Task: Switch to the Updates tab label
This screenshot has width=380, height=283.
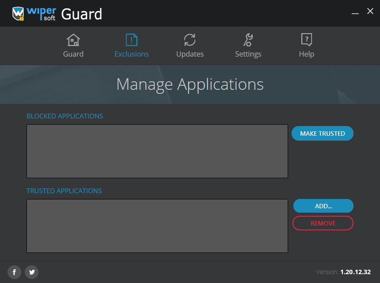Action: (190, 54)
